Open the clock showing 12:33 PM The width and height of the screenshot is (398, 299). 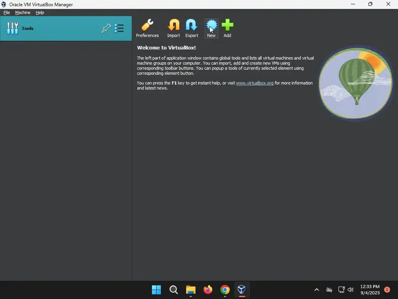pyautogui.click(x=370, y=290)
